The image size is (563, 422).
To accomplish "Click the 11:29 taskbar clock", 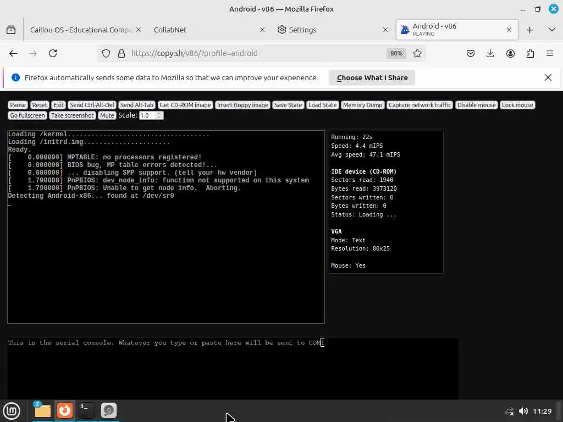I will pyautogui.click(x=542, y=411).
